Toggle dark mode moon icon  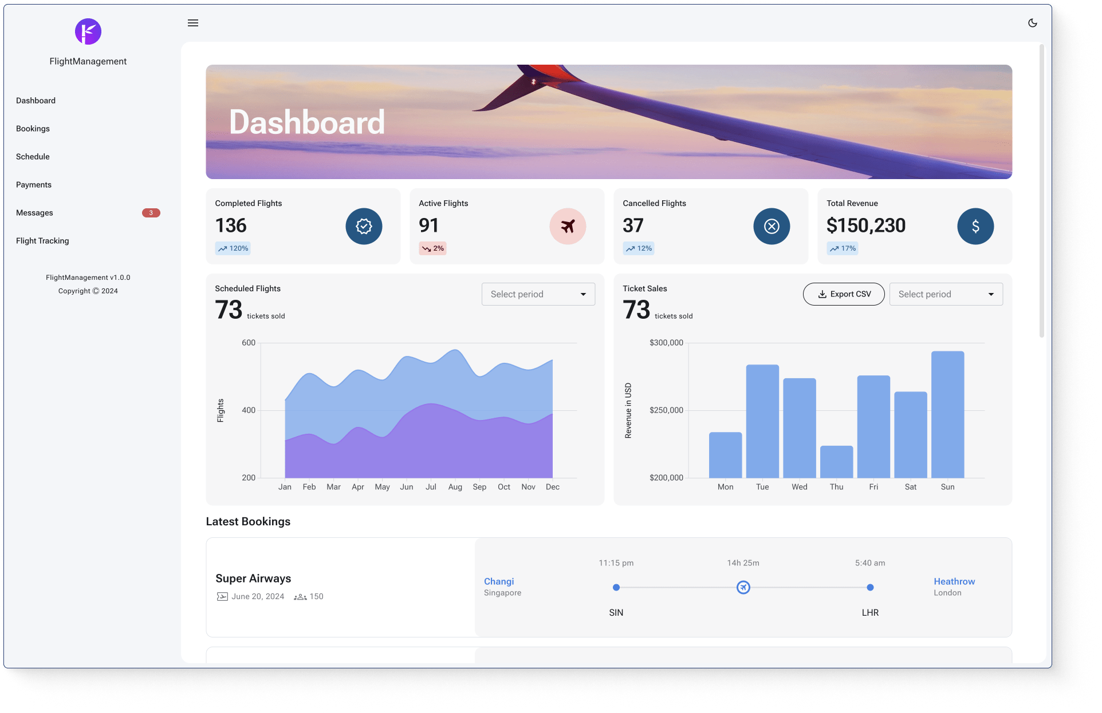click(1033, 23)
